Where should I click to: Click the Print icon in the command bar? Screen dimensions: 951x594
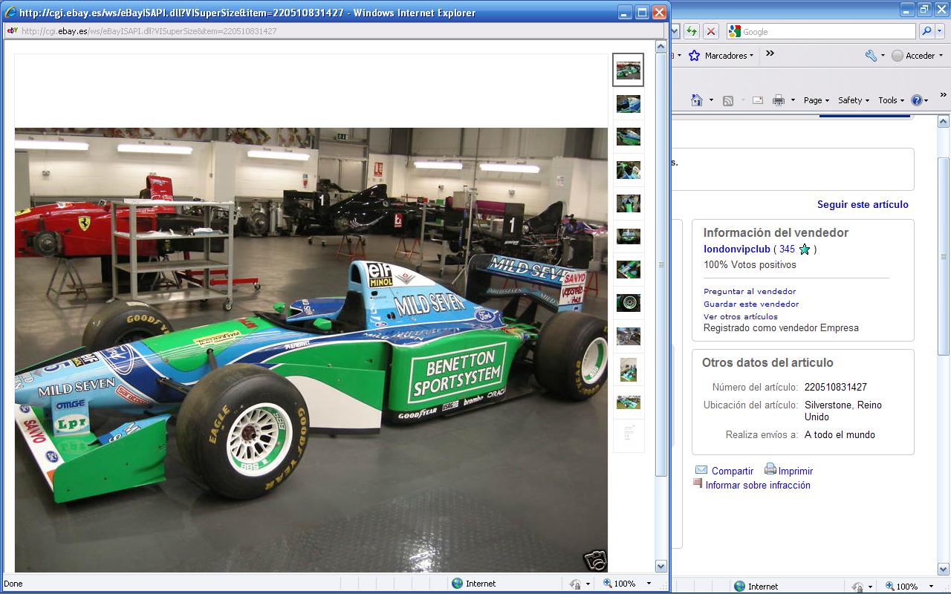(x=779, y=100)
